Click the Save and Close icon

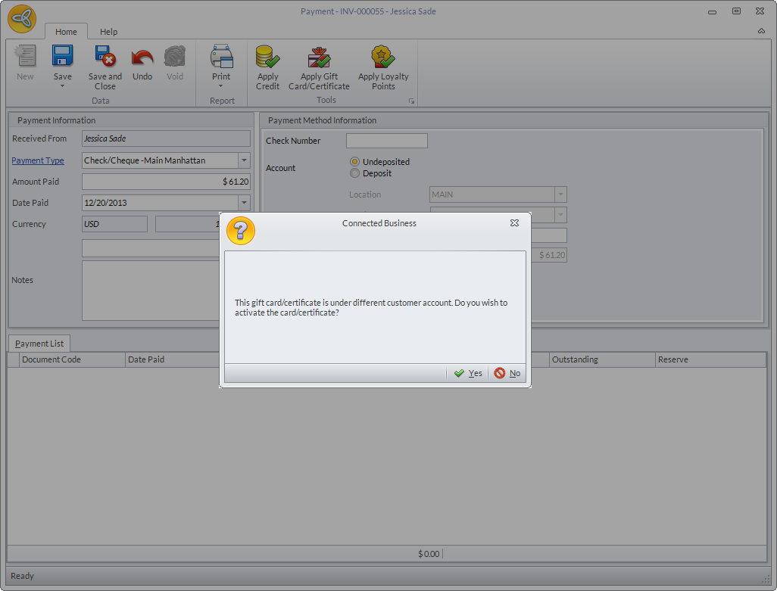pyautogui.click(x=105, y=58)
